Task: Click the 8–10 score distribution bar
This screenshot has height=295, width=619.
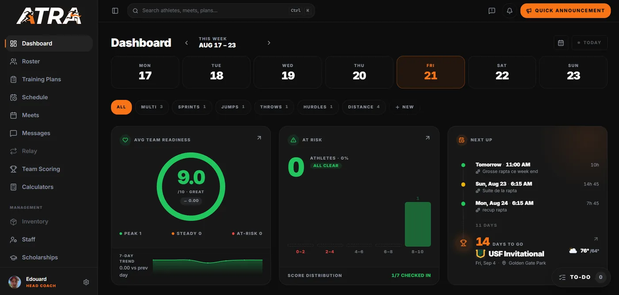Action: point(418,224)
